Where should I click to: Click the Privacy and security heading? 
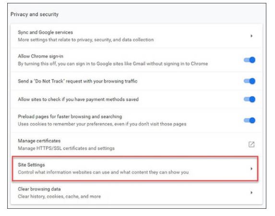coord(35,14)
